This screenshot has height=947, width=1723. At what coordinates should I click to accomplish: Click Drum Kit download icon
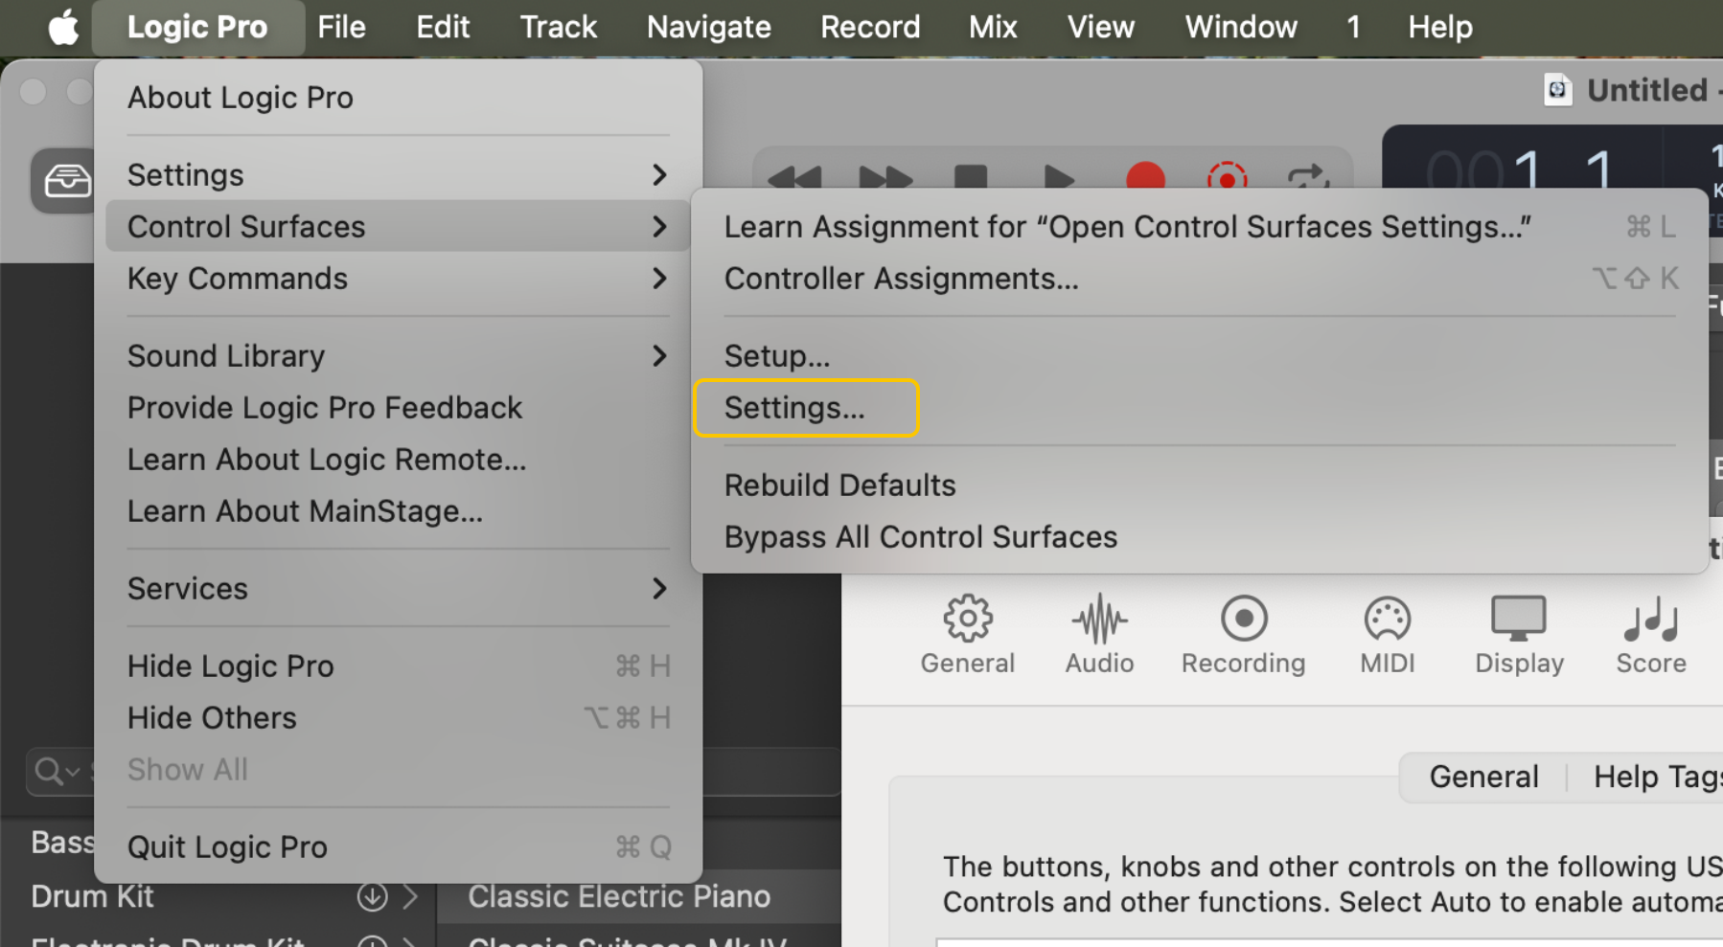pyautogui.click(x=372, y=896)
